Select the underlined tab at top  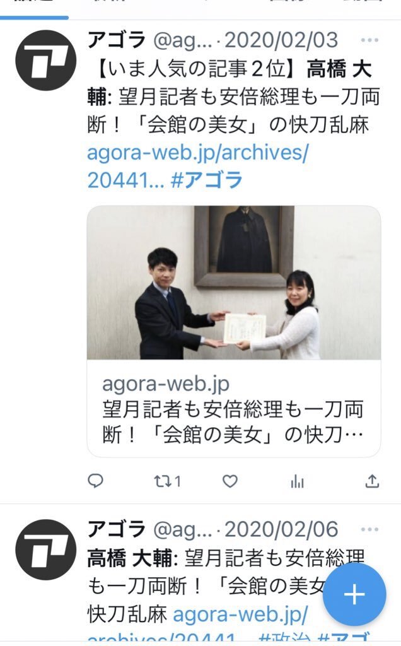tap(34, 8)
